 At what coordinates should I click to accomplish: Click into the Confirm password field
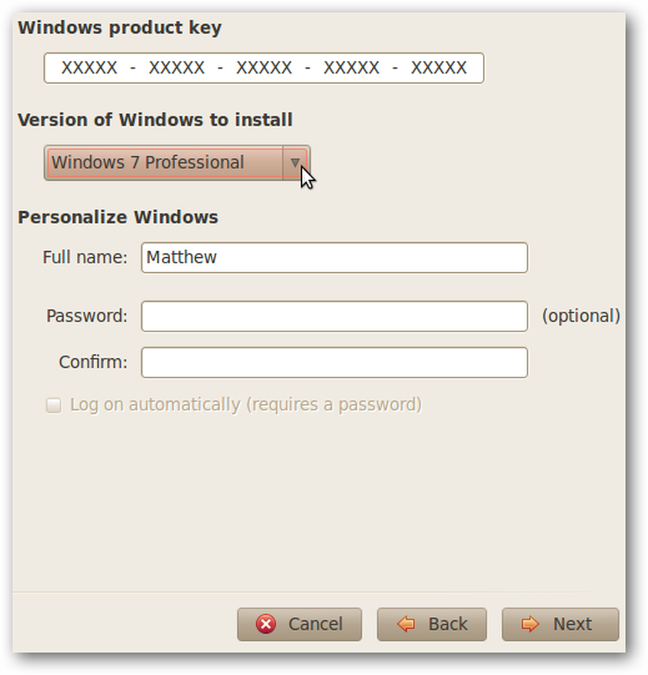click(x=334, y=362)
